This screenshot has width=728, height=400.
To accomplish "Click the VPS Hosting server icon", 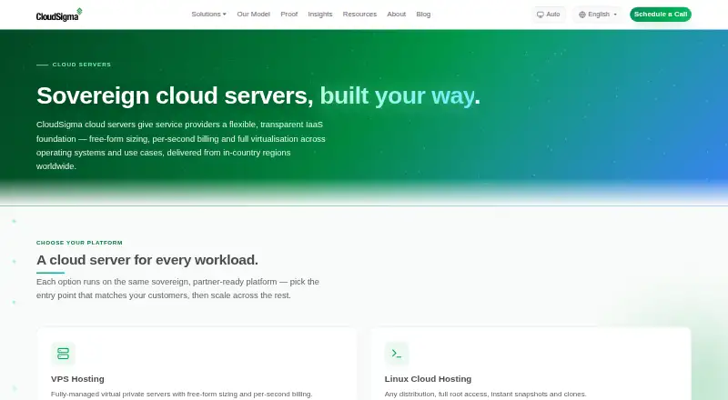I will [63, 354].
